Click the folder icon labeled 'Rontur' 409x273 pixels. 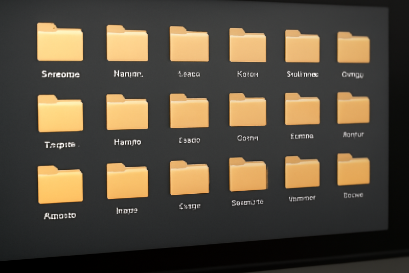pos(353,108)
